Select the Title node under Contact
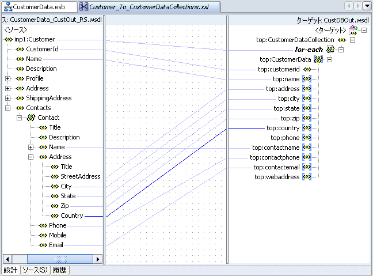Screen dimensions: 373x276 click(55, 127)
